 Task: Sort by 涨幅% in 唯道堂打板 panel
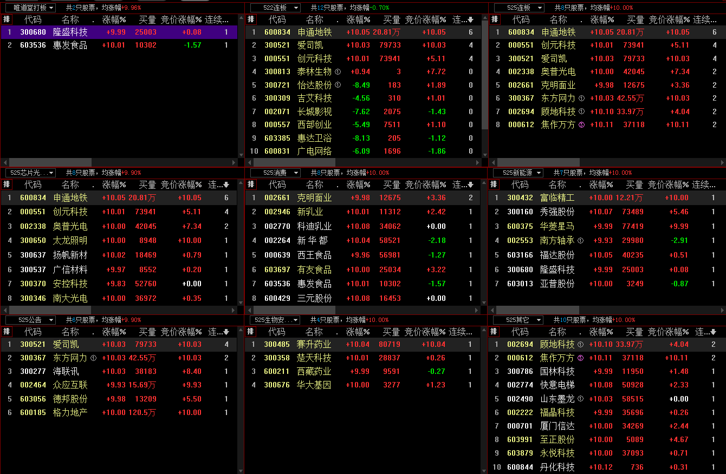point(114,19)
